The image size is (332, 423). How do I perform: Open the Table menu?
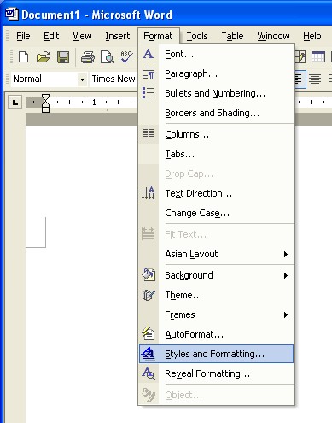point(232,36)
